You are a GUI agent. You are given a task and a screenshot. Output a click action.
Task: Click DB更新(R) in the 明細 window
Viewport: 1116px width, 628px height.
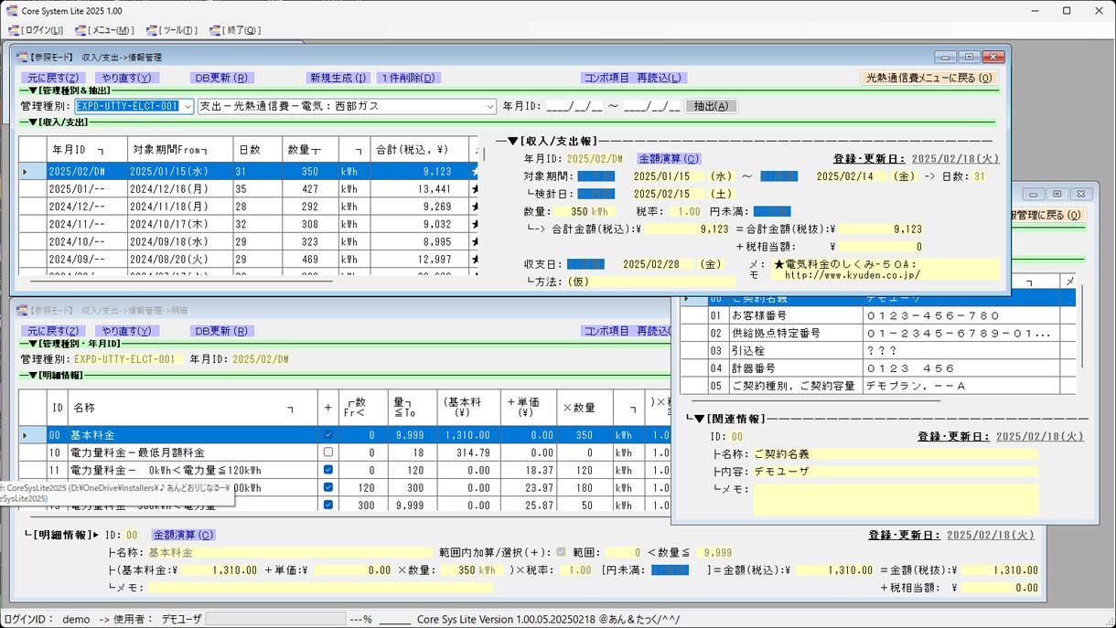(221, 331)
